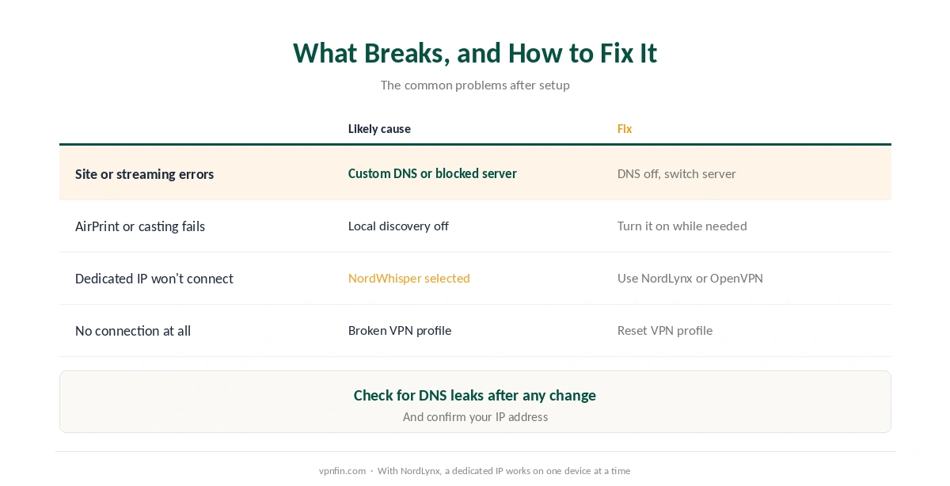Select 'Dedicated IP won't connect' row
Image resolution: width=950 pixels, height=486 pixels.
click(475, 278)
